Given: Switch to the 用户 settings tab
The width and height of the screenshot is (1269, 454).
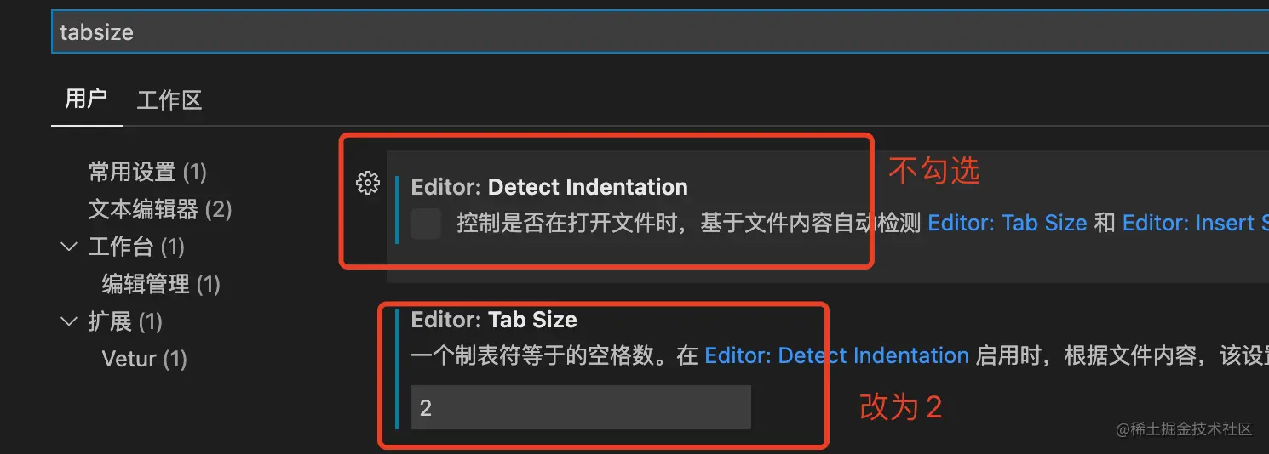Looking at the screenshot, I should click(86, 99).
